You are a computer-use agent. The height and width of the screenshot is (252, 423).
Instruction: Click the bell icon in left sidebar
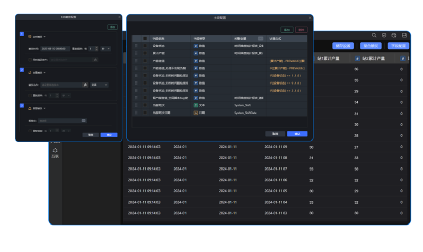(x=55, y=150)
